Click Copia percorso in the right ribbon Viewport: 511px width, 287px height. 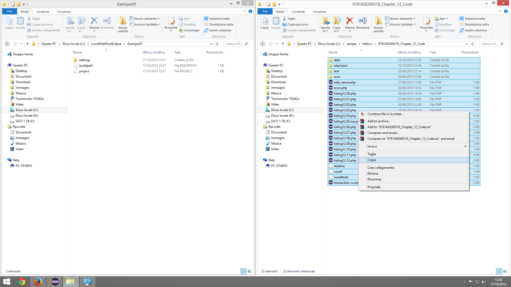click(x=297, y=24)
